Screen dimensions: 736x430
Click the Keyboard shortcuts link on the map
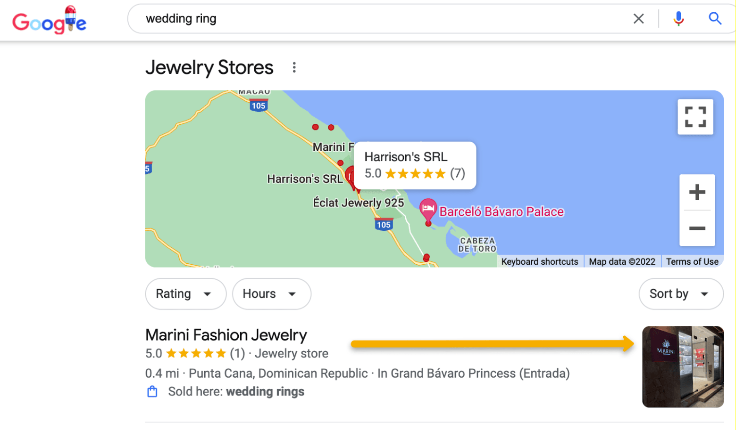(539, 261)
